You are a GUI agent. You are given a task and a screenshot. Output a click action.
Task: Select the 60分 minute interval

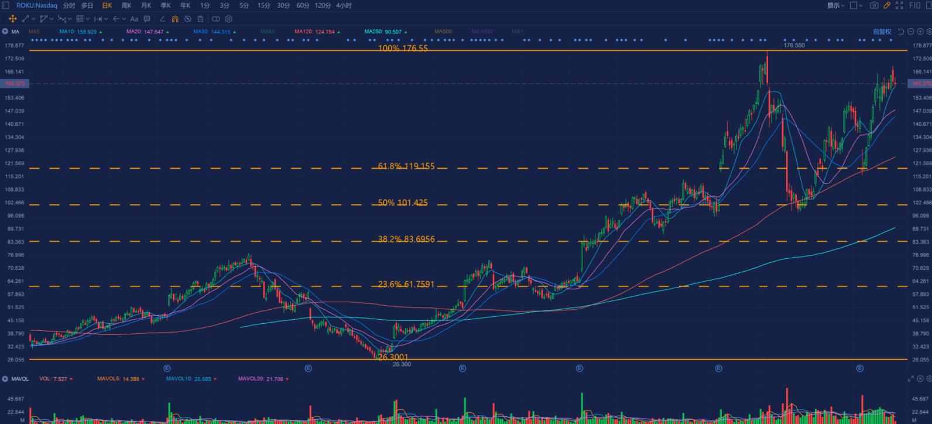pos(303,5)
